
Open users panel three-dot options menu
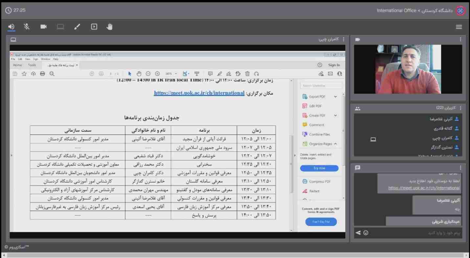point(460,108)
